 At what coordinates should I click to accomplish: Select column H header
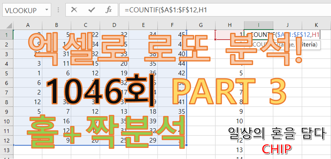230,25
